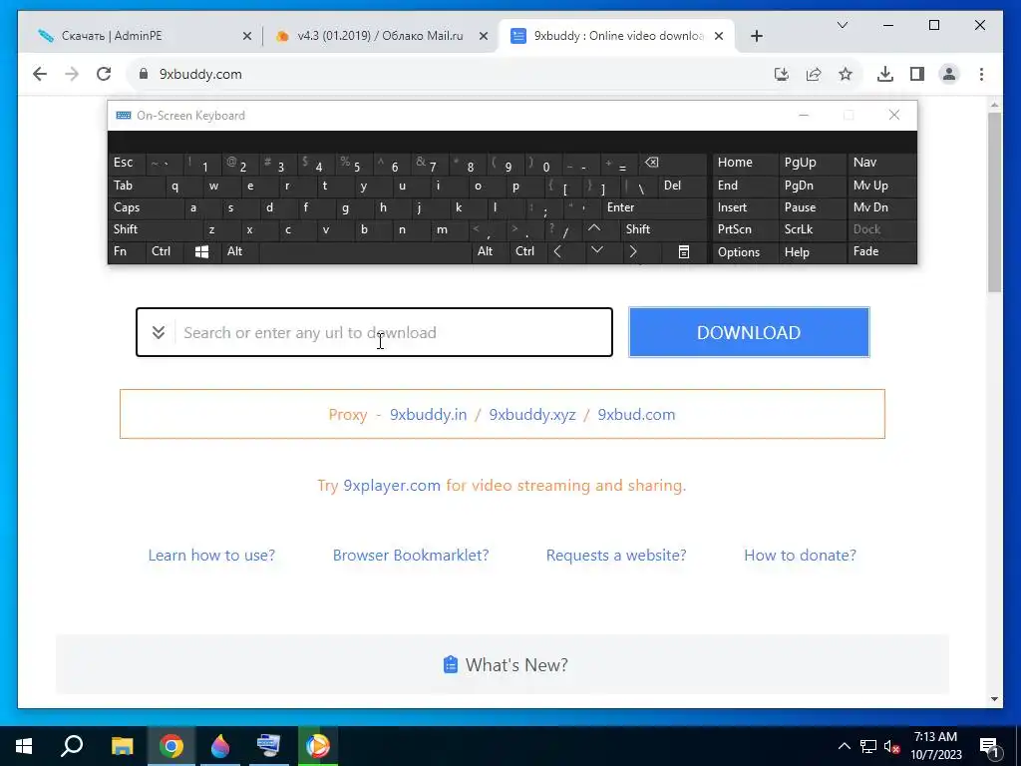
Task: Expand the double-chevron in search box
Action: coord(159,333)
